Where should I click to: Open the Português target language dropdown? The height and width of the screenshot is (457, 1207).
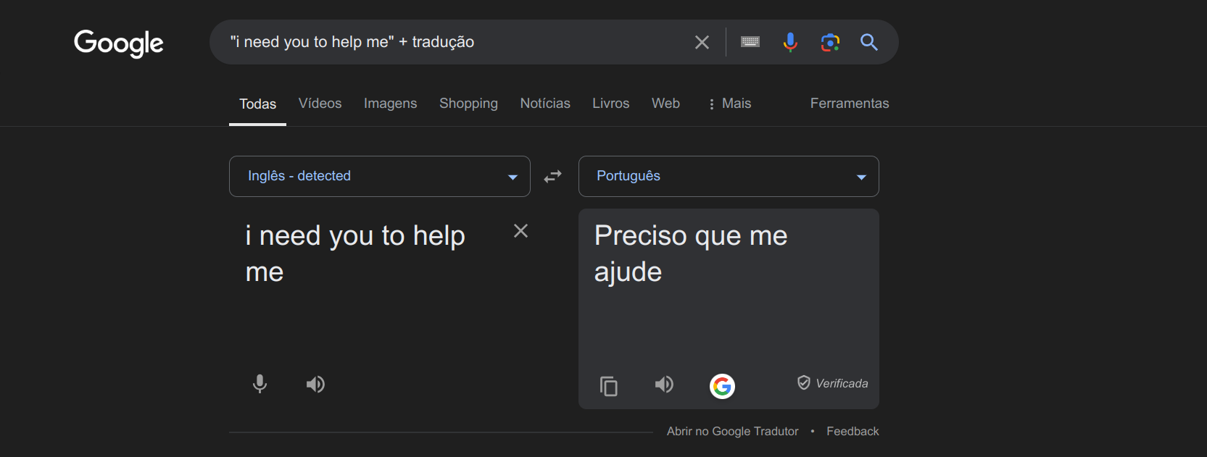[728, 176]
